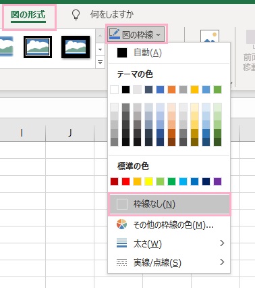The image size is (255, 288).
Task: Pick medium gray theme color swatch
Action: (x=183, y=89)
